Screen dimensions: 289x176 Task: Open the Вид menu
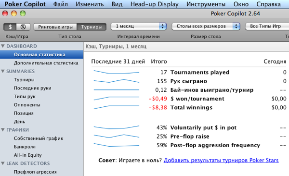117,4
